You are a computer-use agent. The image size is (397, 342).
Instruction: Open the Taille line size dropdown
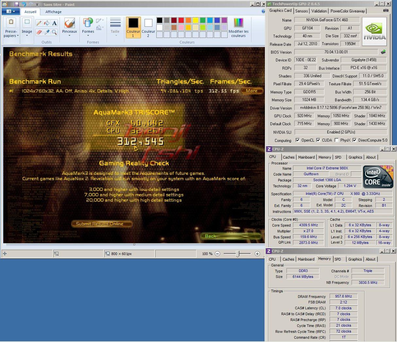pos(115,27)
